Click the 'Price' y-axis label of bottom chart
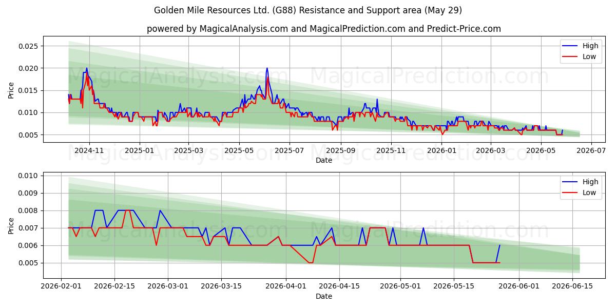This screenshot has height=308, width=616. pos(11,225)
